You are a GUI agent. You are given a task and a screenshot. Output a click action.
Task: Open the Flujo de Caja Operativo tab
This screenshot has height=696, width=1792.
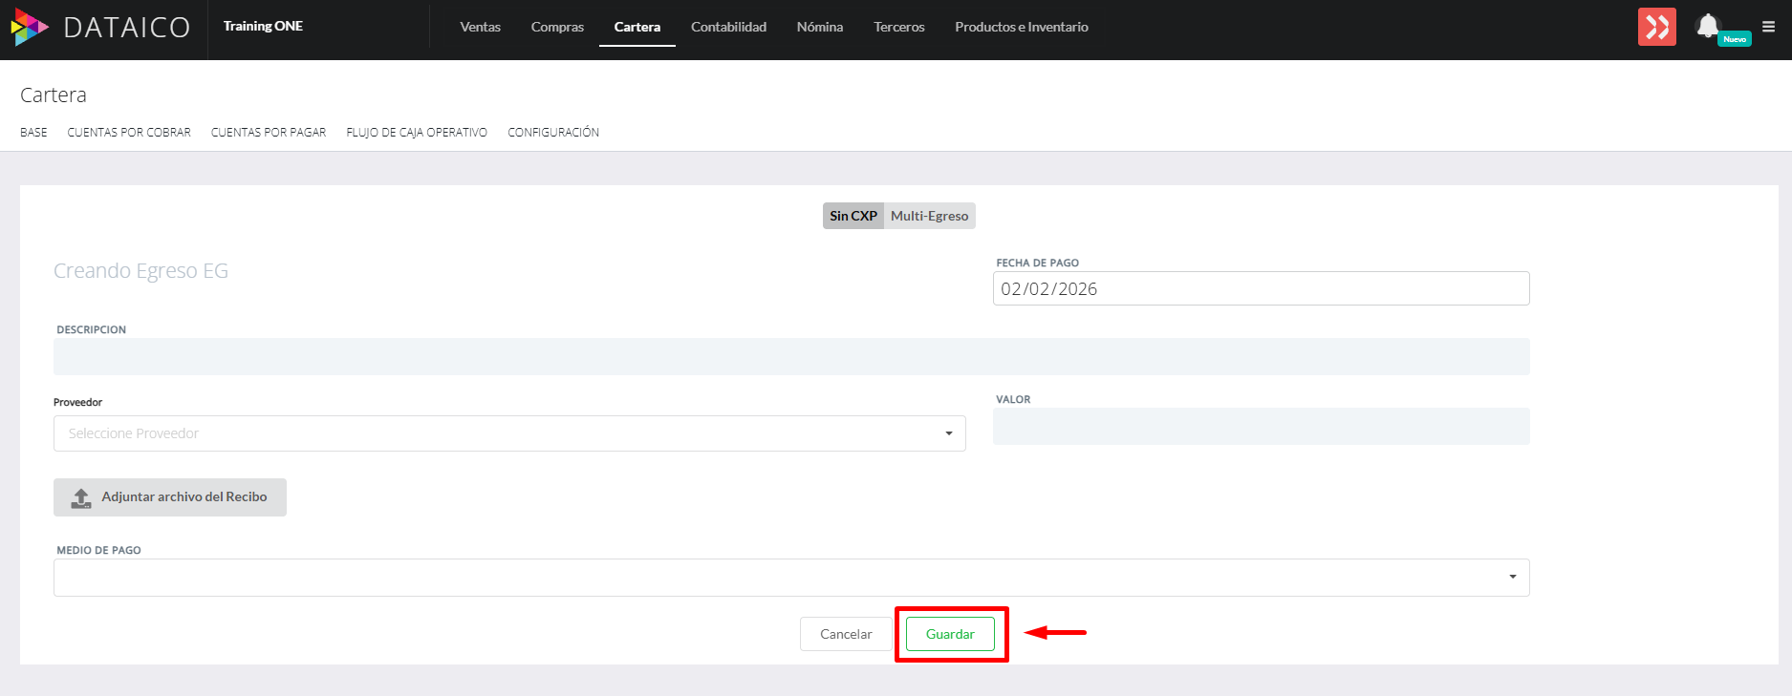pyautogui.click(x=417, y=133)
